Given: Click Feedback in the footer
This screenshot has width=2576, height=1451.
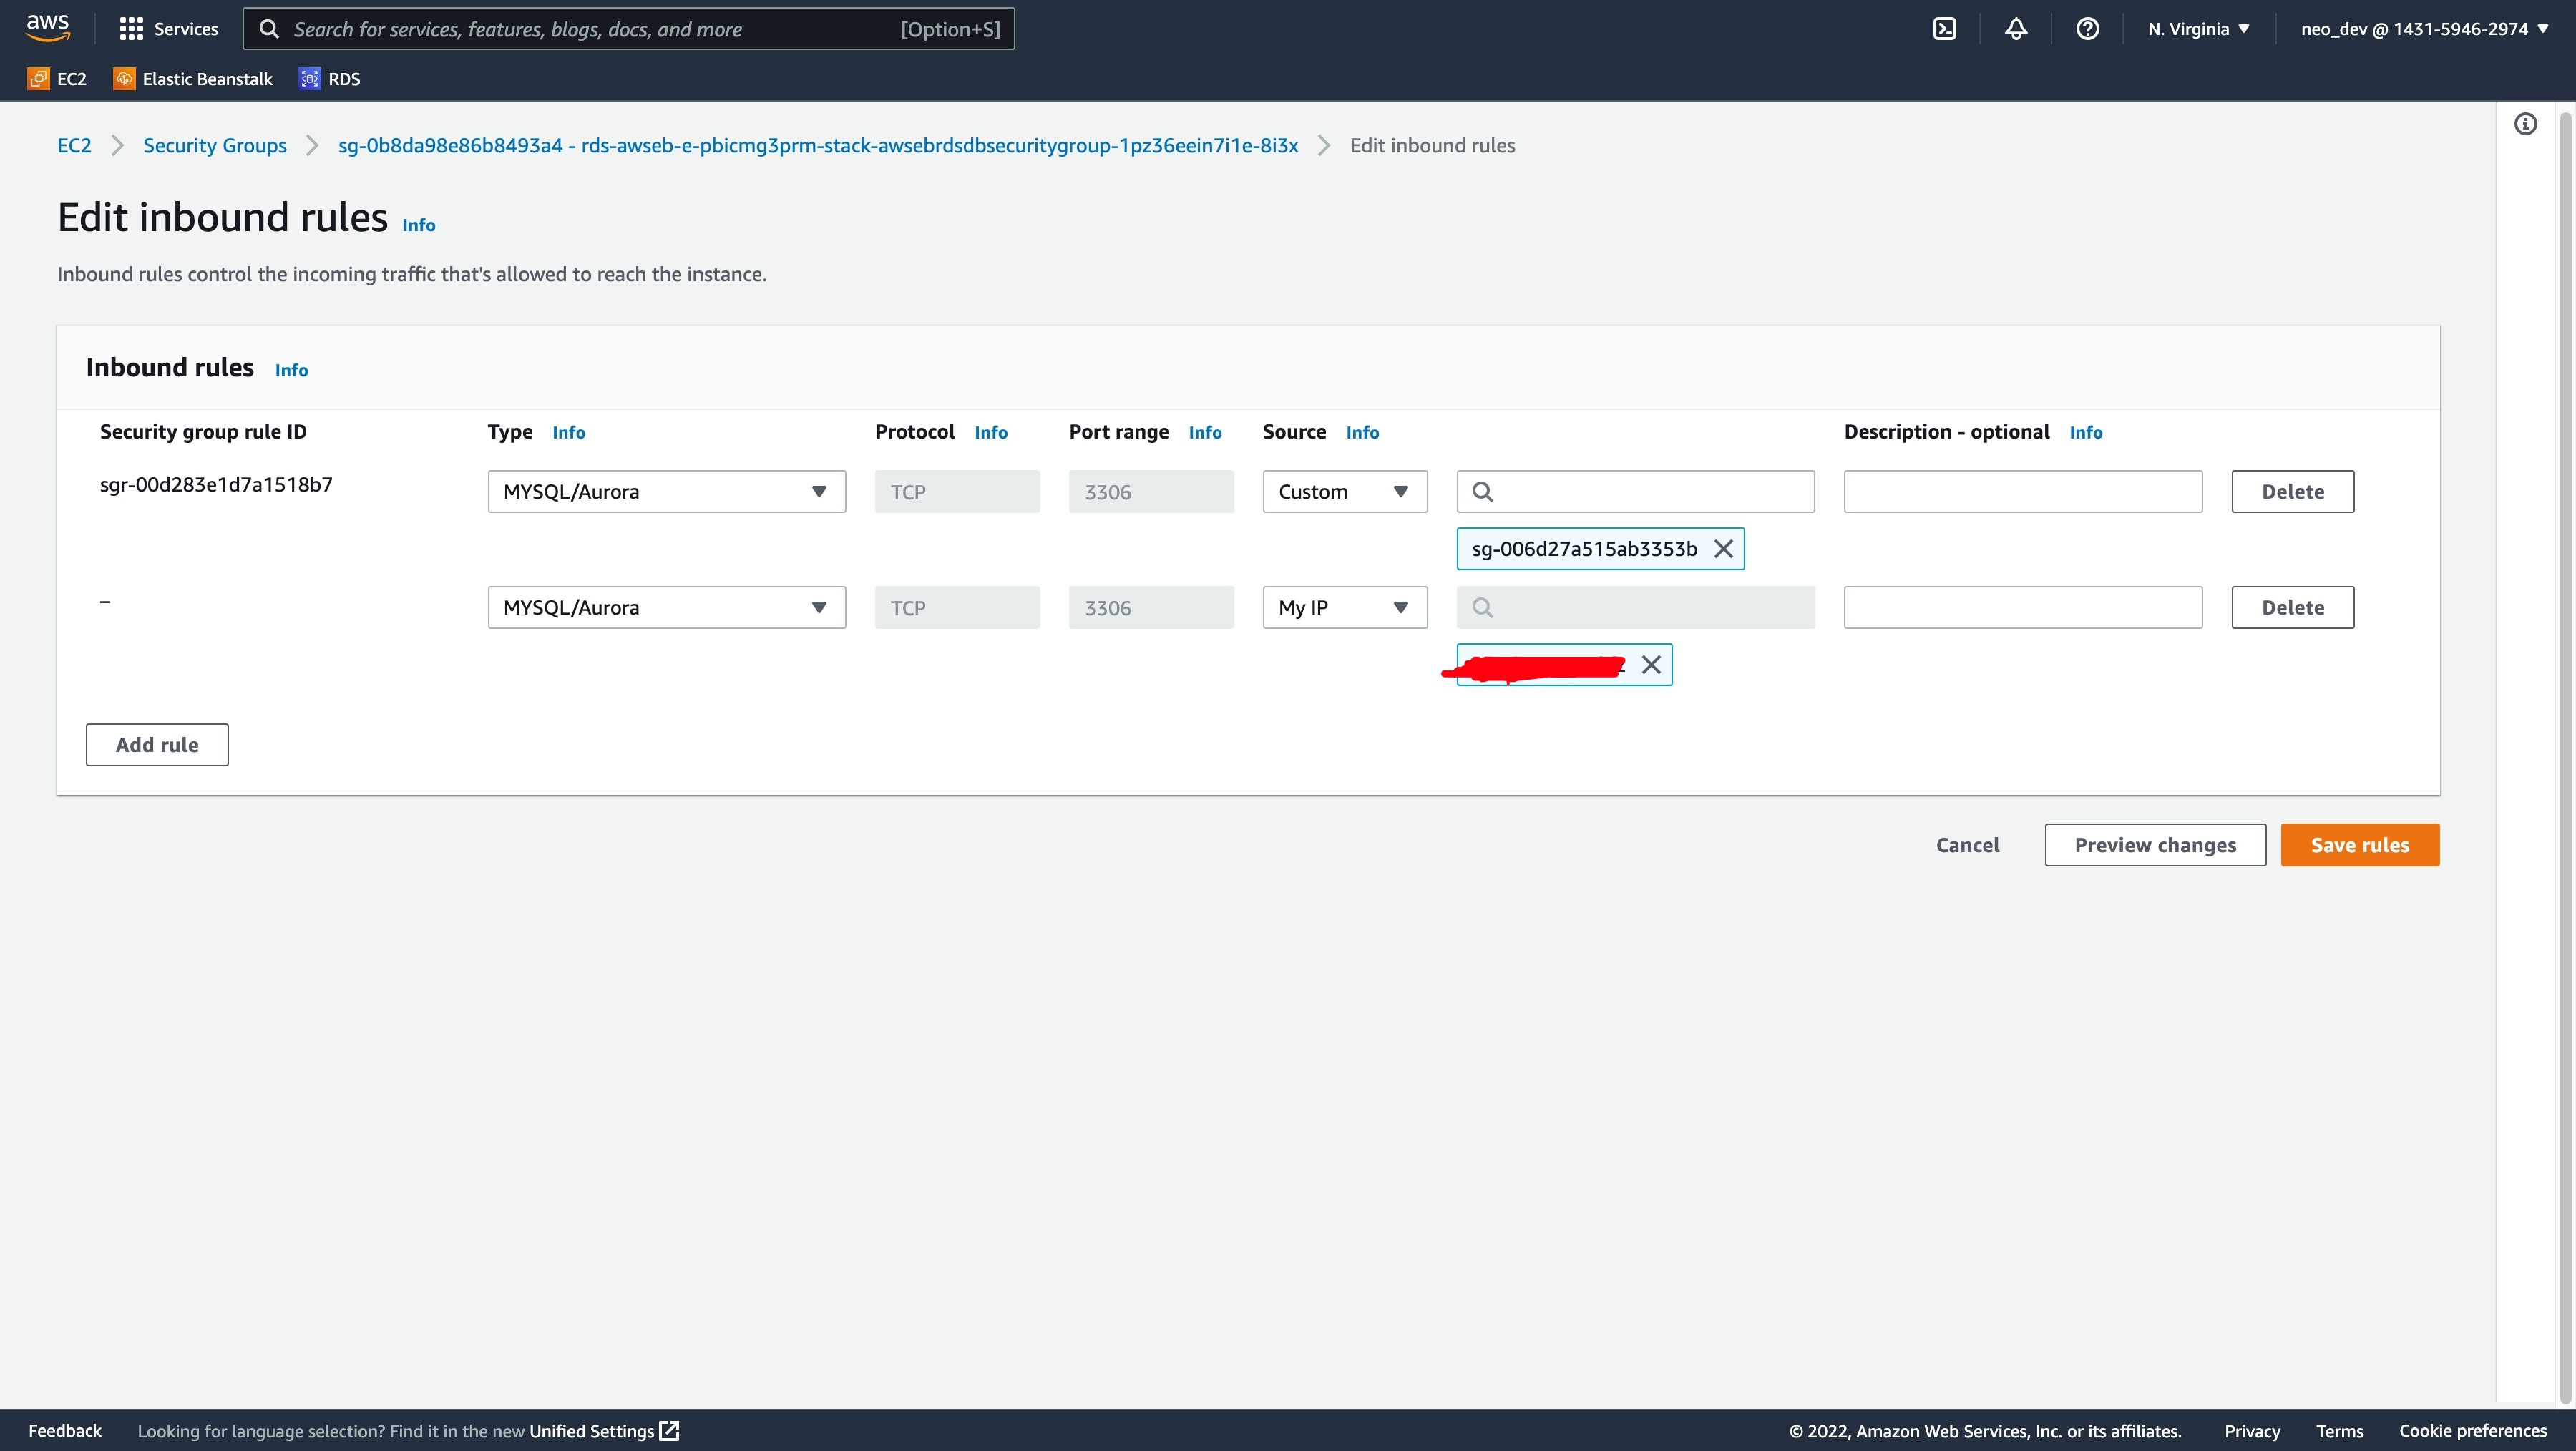Looking at the screenshot, I should pos(65,1431).
